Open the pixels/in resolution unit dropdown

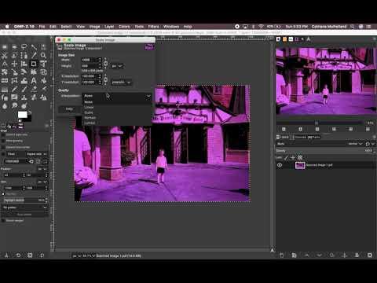coord(121,83)
